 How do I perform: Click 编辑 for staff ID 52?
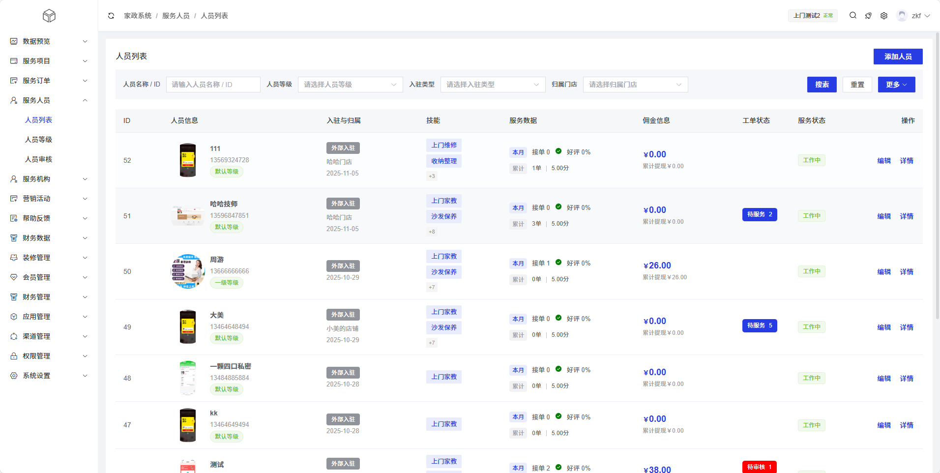click(883, 161)
